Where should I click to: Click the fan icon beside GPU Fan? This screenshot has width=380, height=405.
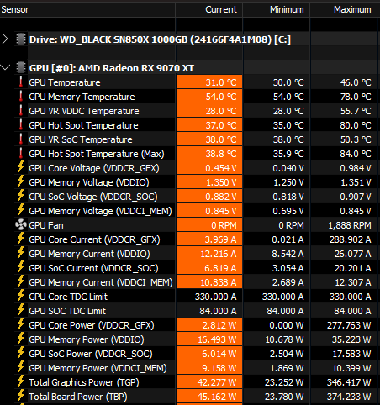pos(21,224)
